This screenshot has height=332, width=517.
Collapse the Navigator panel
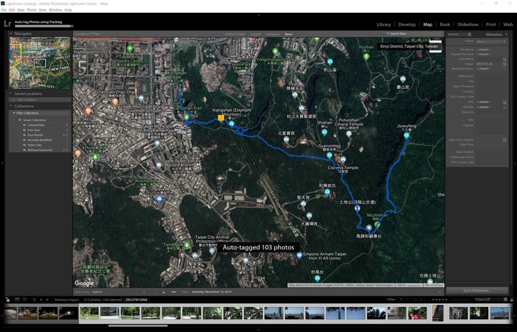11,34
